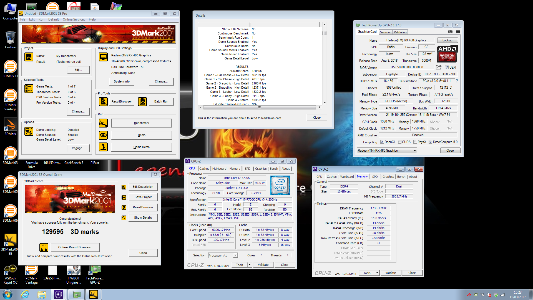Click the Game Demo icon
533x300 pixels.
pyautogui.click(x=103, y=147)
